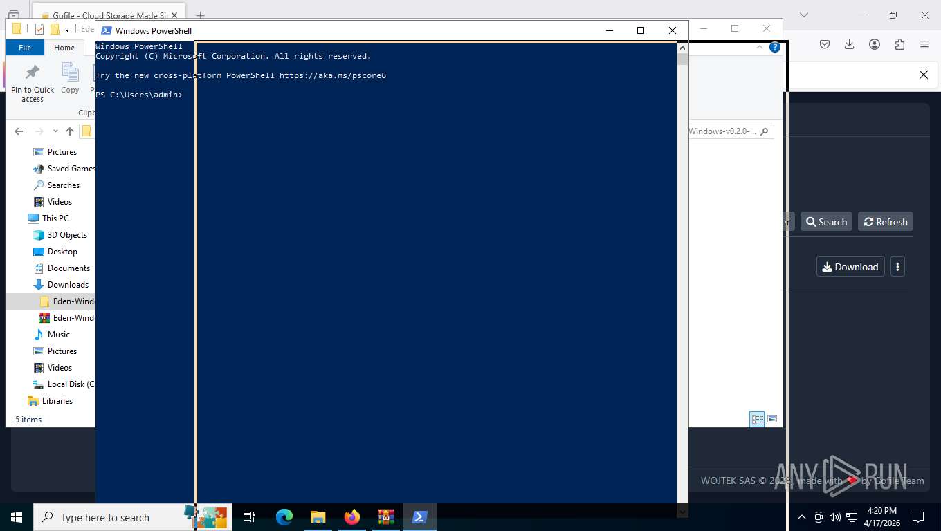Image resolution: width=941 pixels, height=531 pixels.
Task: Click the Music note icon
Action: click(x=39, y=335)
